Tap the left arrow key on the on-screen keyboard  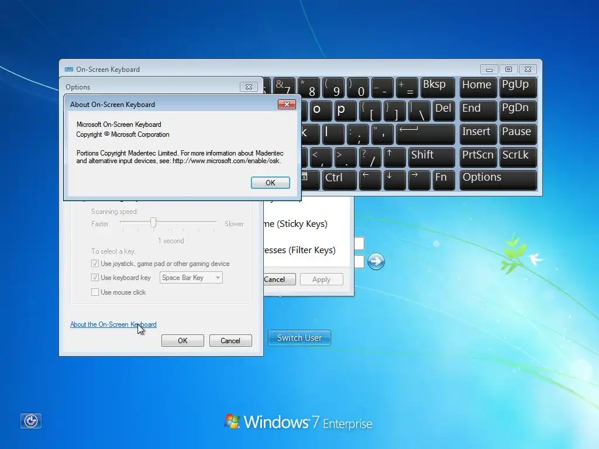pyautogui.click(x=370, y=180)
